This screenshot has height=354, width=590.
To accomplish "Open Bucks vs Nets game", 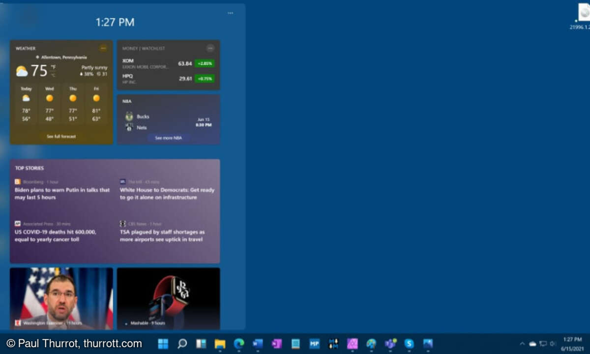I will tap(168, 121).
